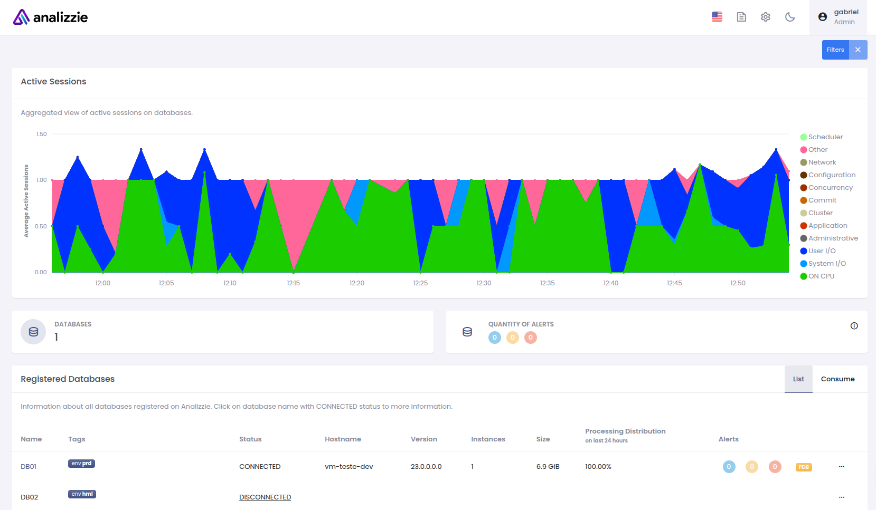Click the DB02 database name

pos(29,497)
